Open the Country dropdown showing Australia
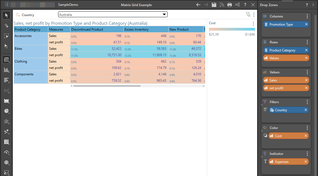318x176 pixels. (x=113, y=14)
